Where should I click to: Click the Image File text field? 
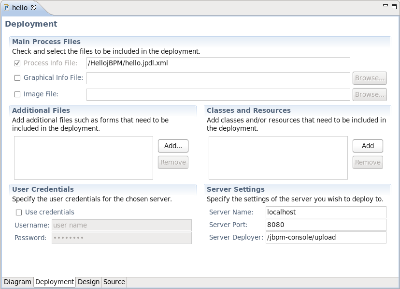(218, 95)
